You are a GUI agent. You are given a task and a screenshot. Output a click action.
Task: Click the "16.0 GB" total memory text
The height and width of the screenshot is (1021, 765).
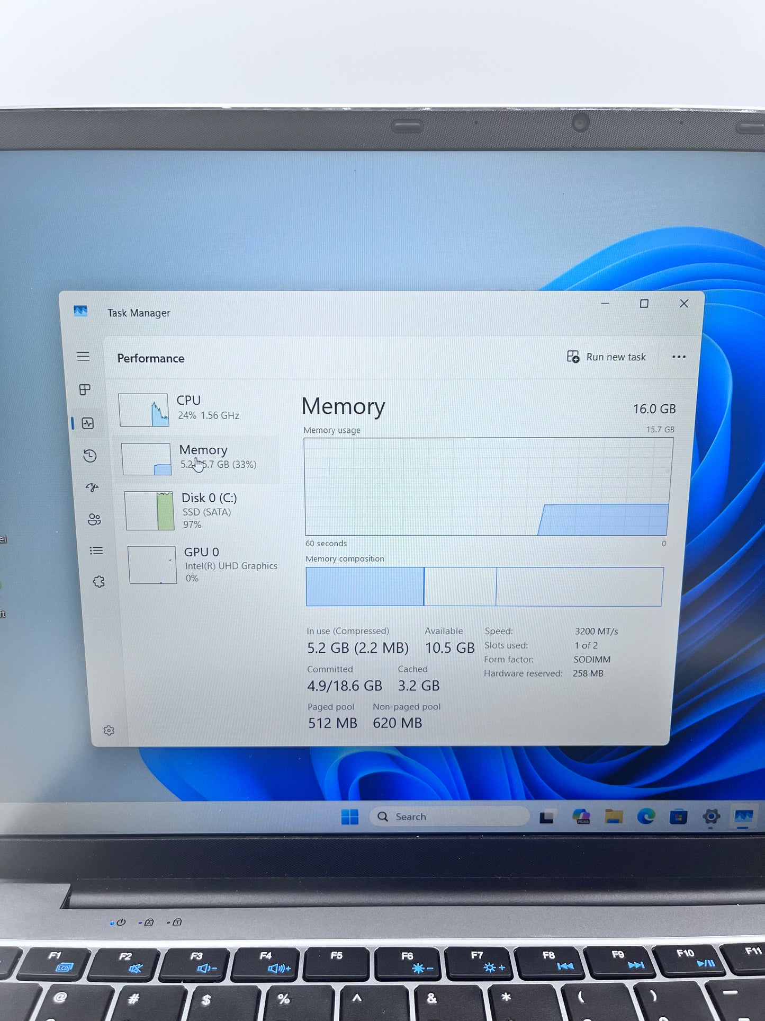click(x=654, y=409)
